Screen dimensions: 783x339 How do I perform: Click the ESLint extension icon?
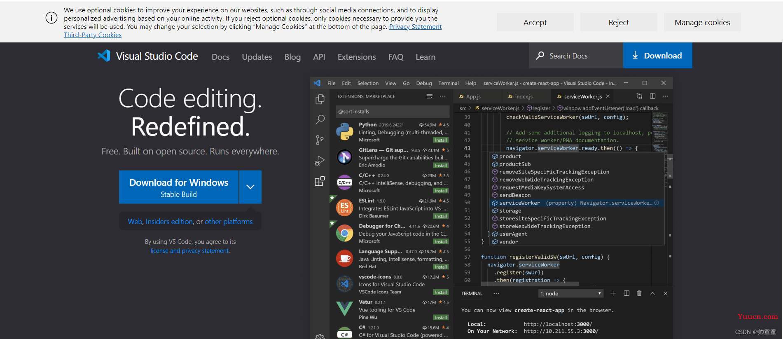click(344, 208)
